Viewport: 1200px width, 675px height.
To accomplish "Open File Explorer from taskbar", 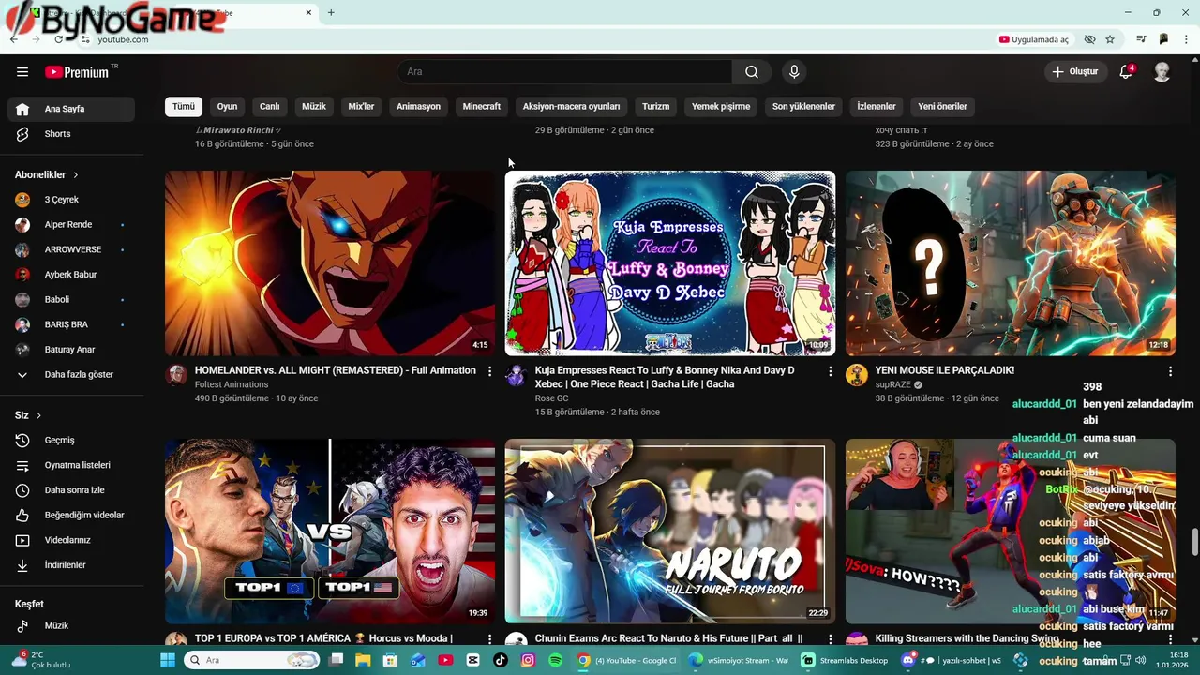I will tap(363, 661).
